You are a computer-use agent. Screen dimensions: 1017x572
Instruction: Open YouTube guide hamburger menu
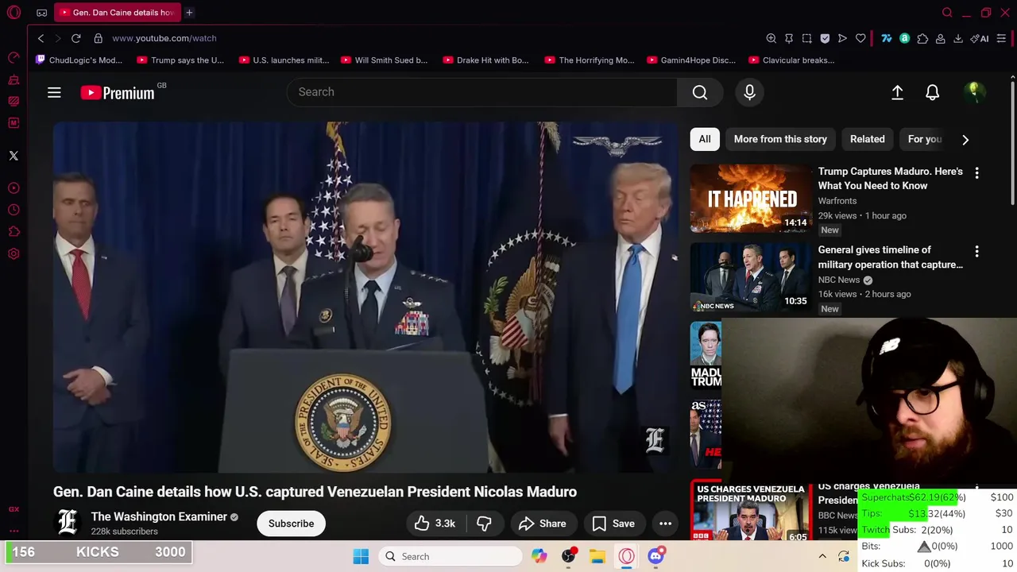(x=54, y=93)
